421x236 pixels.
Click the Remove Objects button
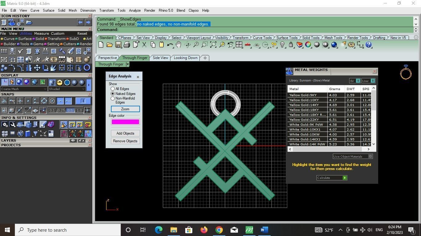(x=125, y=141)
